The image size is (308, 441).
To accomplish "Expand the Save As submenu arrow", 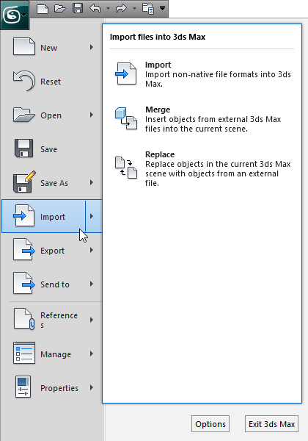I will point(92,182).
